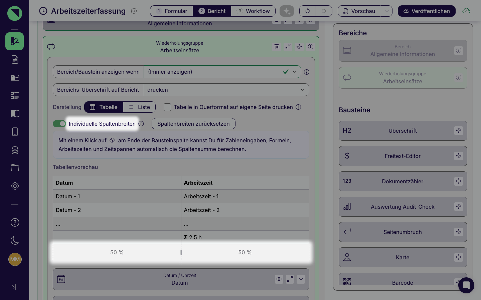This screenshot has height=300, width=481.
Task: Open the drucken dropdown for Bereichs-Überschrift
Action: tap(226, 90)
